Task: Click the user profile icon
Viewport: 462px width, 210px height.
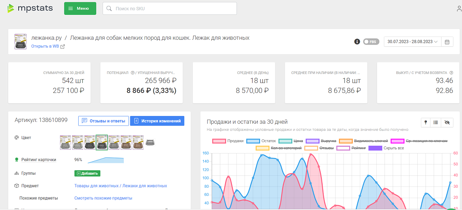Action: click(459, 9)
